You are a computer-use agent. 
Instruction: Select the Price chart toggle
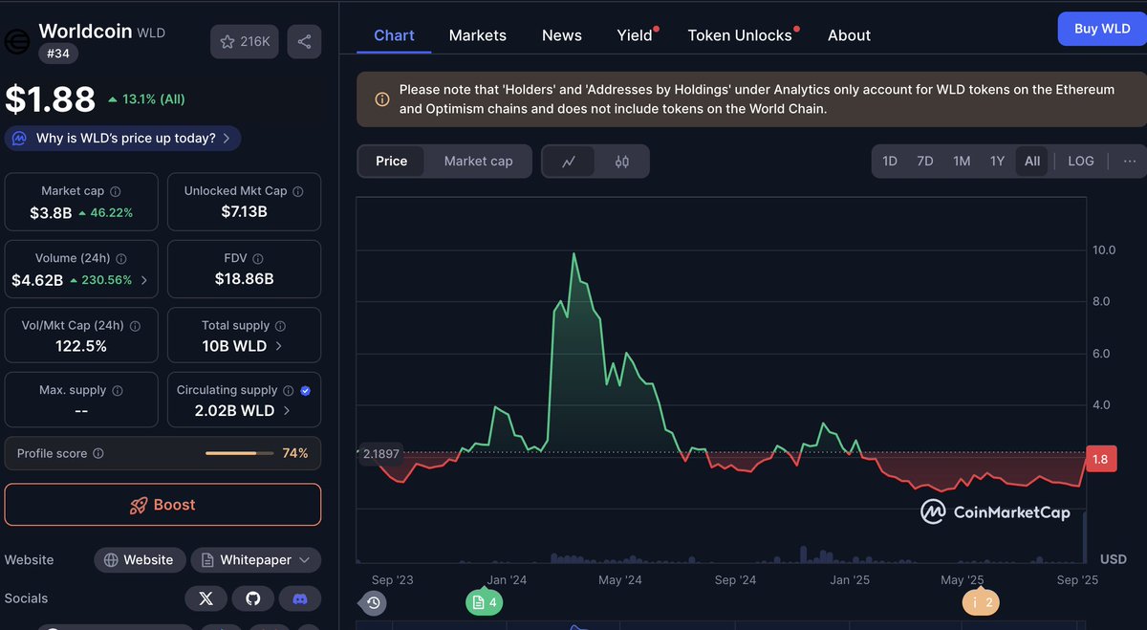click(392, 161)
